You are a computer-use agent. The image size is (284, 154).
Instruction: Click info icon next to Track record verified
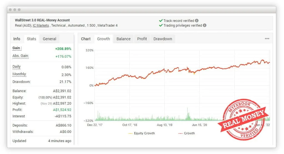click(x=197, y=21)
